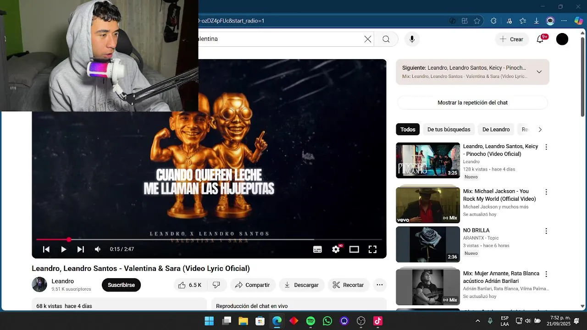Open volume control in system tray

[528, 321]
